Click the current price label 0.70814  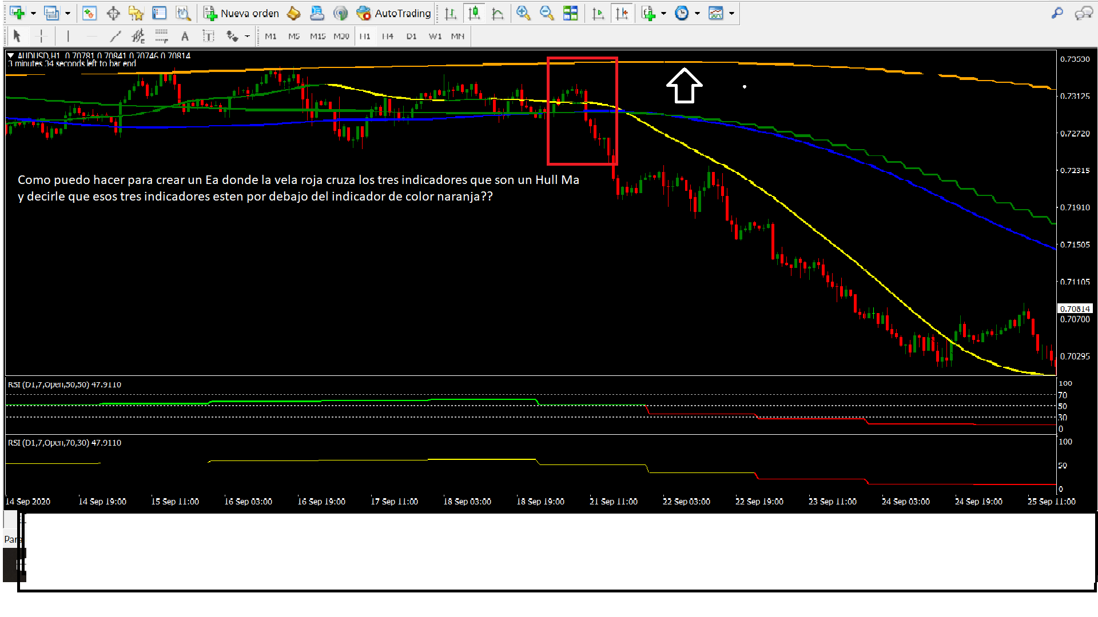point(1075,308)
